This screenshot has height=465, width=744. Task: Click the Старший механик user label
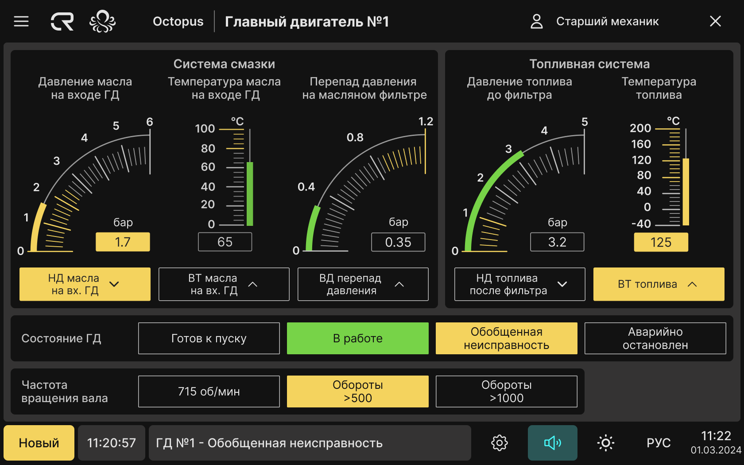[x=608, y=21]
